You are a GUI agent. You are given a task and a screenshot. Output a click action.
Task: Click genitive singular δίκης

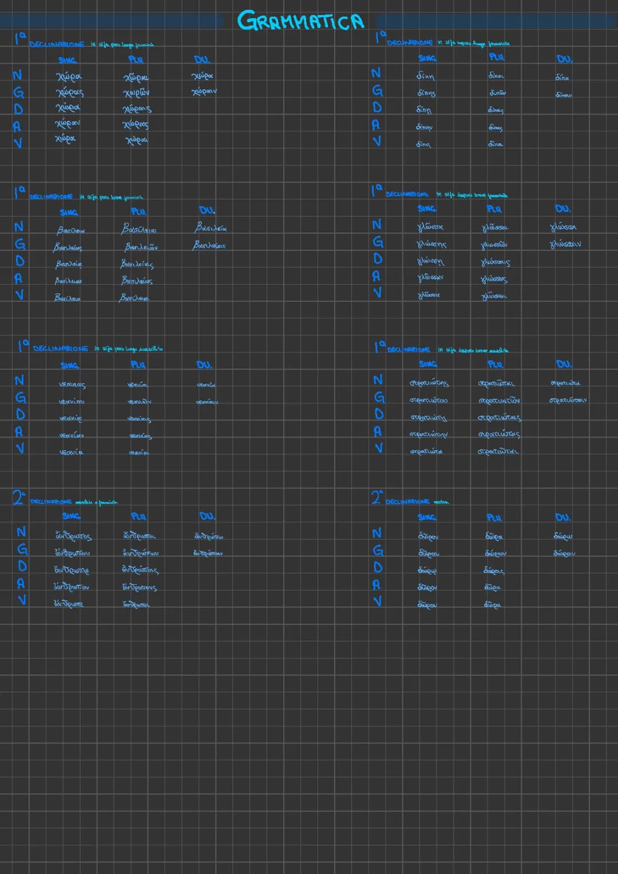pyautogui.click(x=426, y=93)
